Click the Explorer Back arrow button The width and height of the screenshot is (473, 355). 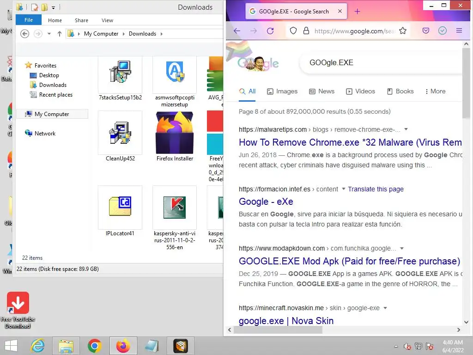[25, 33]
